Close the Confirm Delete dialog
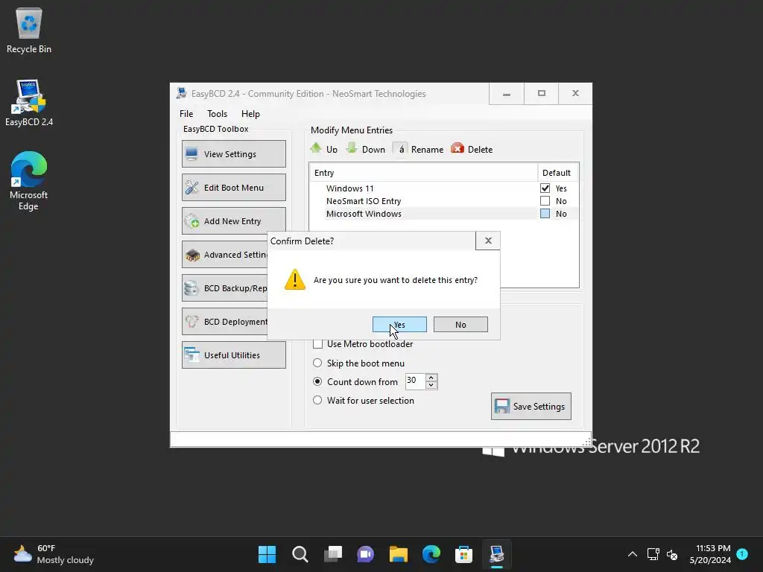This screenshot has height=572, width=763. 488,241
